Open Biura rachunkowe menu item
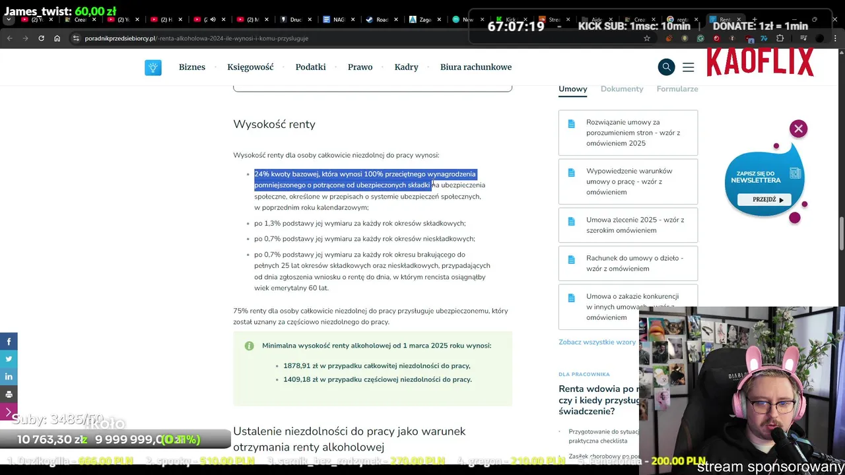Screen dimensions: 845x475 tap(476, 67)
